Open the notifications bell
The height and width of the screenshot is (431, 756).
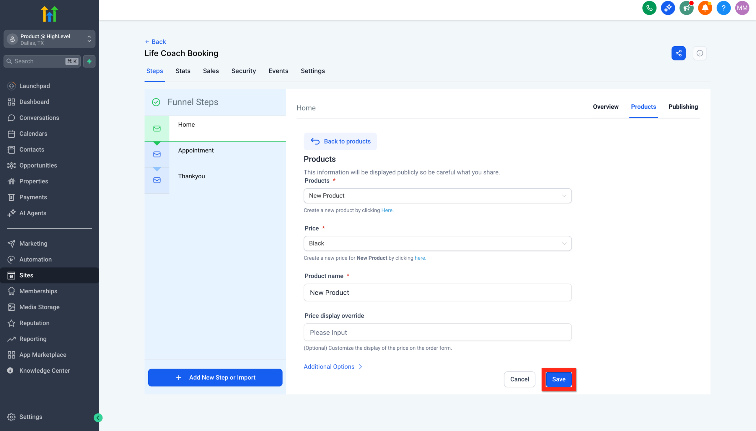tap(705, 8)
